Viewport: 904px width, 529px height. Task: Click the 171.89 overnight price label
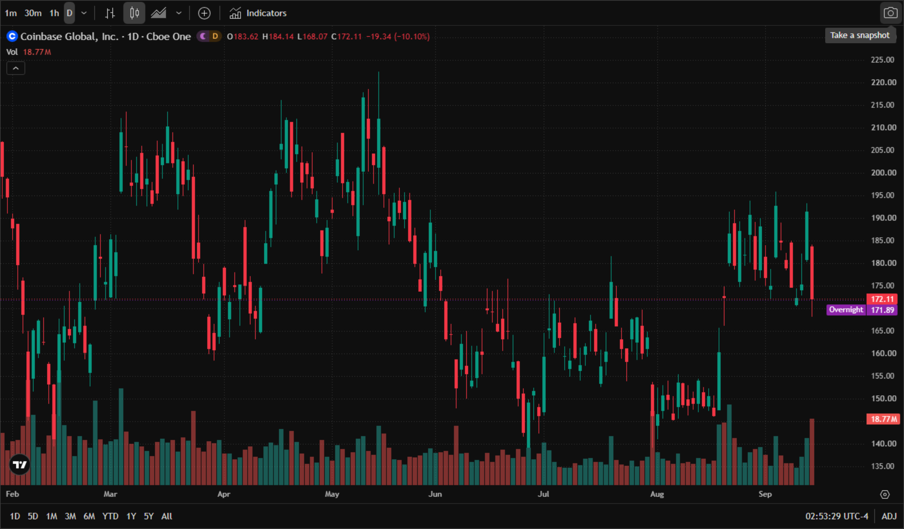point(882,310)
